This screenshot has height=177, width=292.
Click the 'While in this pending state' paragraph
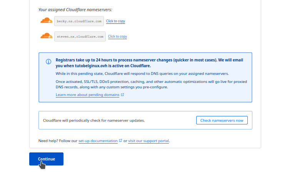point(142,74)
